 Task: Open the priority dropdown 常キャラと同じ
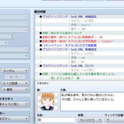14,104
